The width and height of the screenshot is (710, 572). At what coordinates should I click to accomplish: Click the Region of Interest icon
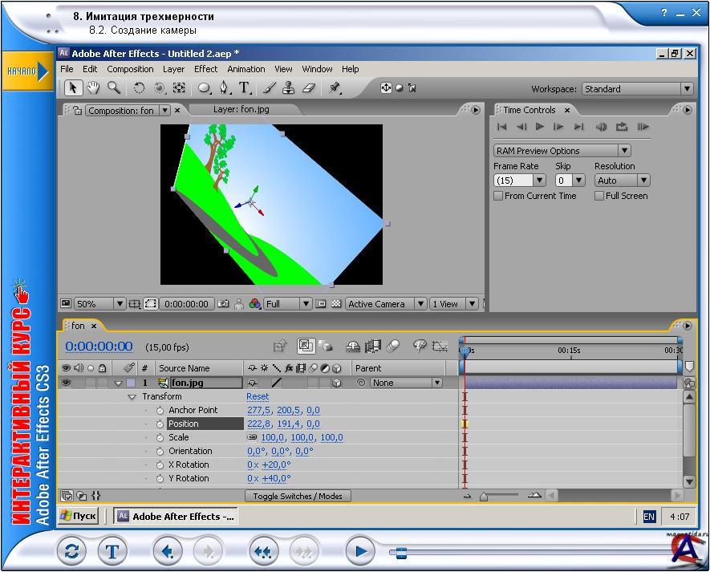point(321,304)
